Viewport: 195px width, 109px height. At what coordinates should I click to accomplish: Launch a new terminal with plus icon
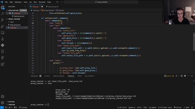pos(176,76)
